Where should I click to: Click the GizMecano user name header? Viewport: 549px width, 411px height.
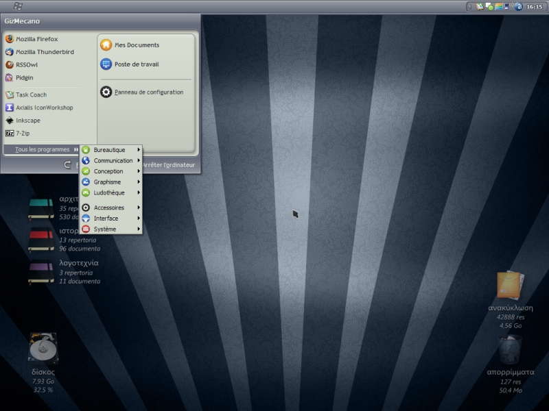[x=22, y=21]
